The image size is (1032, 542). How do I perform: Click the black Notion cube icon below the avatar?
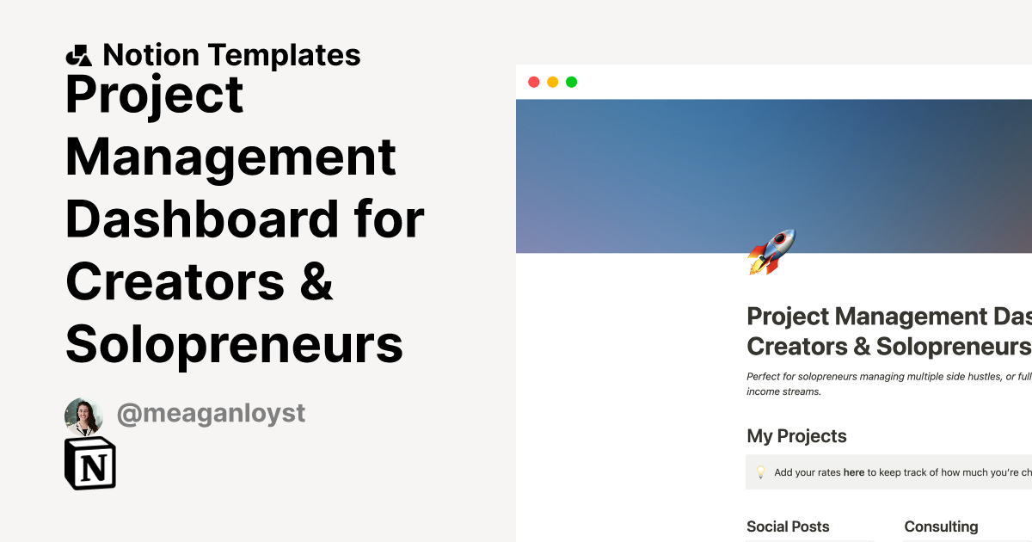pos(89,463)
